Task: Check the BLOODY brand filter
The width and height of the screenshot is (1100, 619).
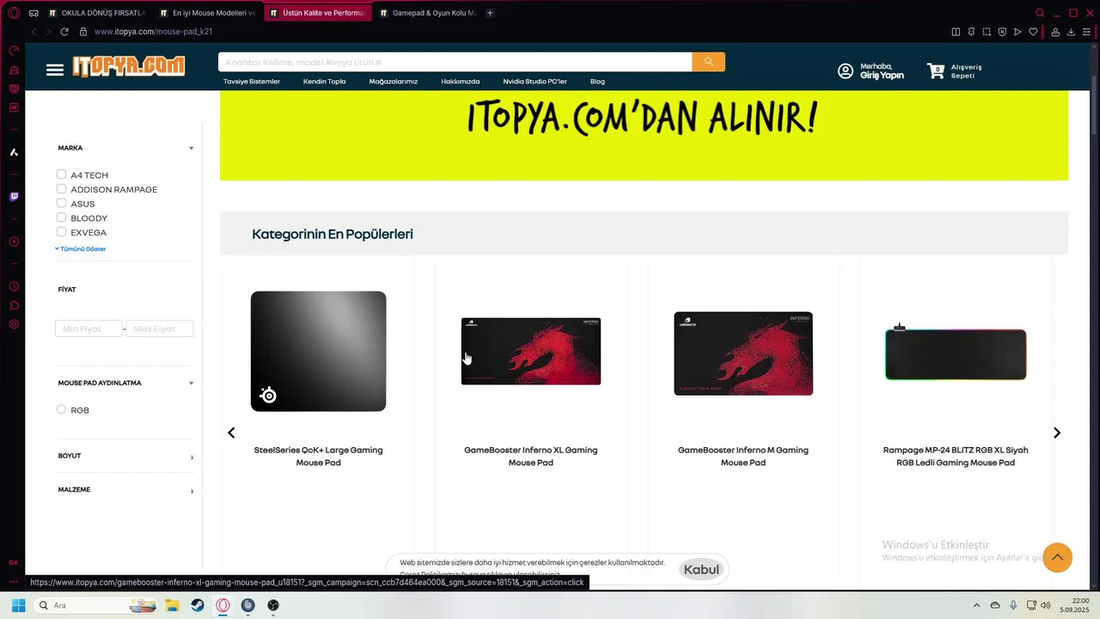Action: pos(61,218)
